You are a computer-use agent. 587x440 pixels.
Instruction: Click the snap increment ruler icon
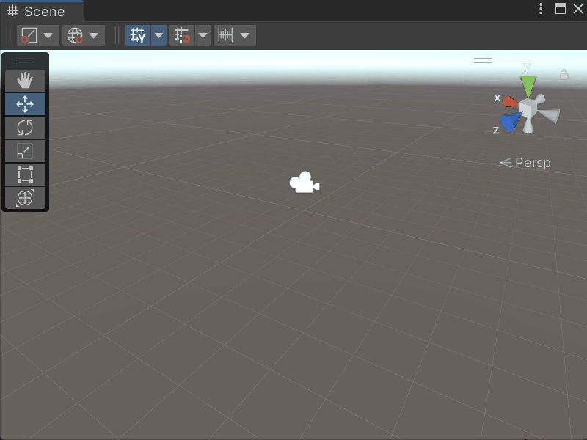tap(226, 35)
